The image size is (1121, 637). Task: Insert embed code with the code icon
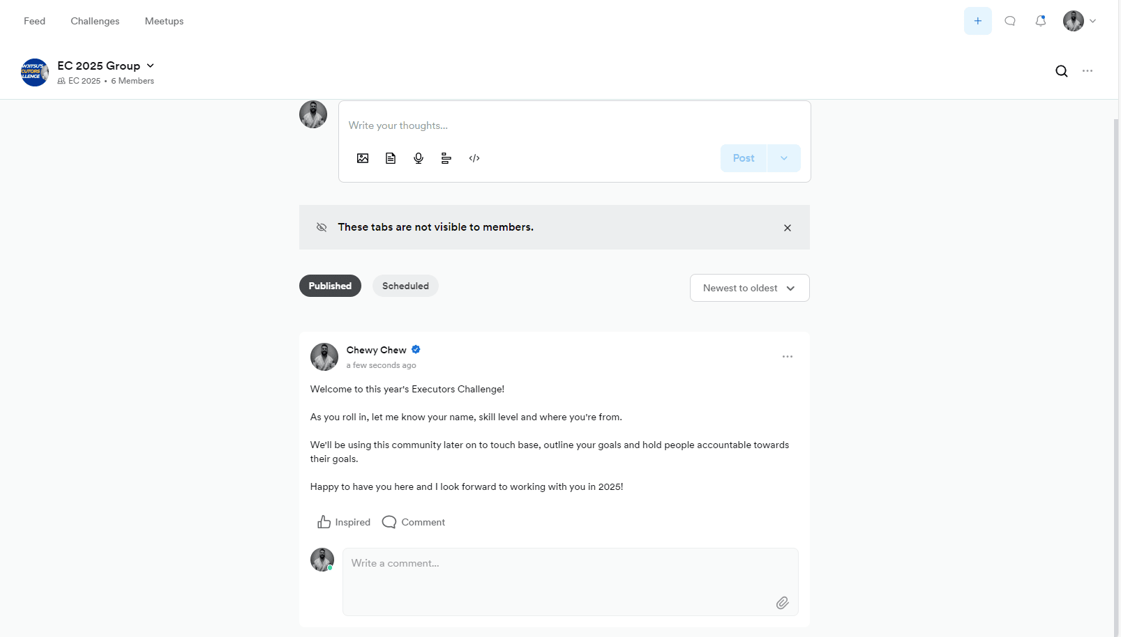click(474, 158)
